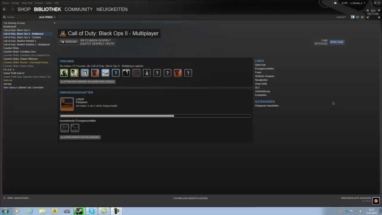Click Alle Freunde anzeigen button

click(x=87, y=82)
